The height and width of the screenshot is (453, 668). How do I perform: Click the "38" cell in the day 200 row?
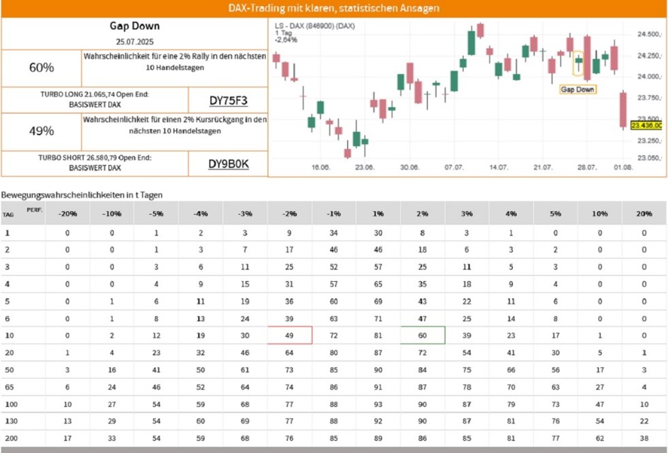click(644, 438)
